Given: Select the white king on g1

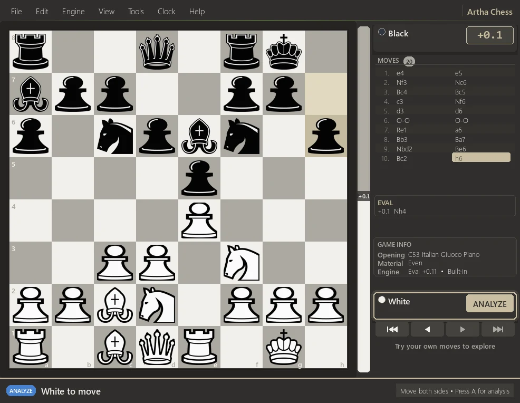Looking at the screenshot, I should point(284,347).
